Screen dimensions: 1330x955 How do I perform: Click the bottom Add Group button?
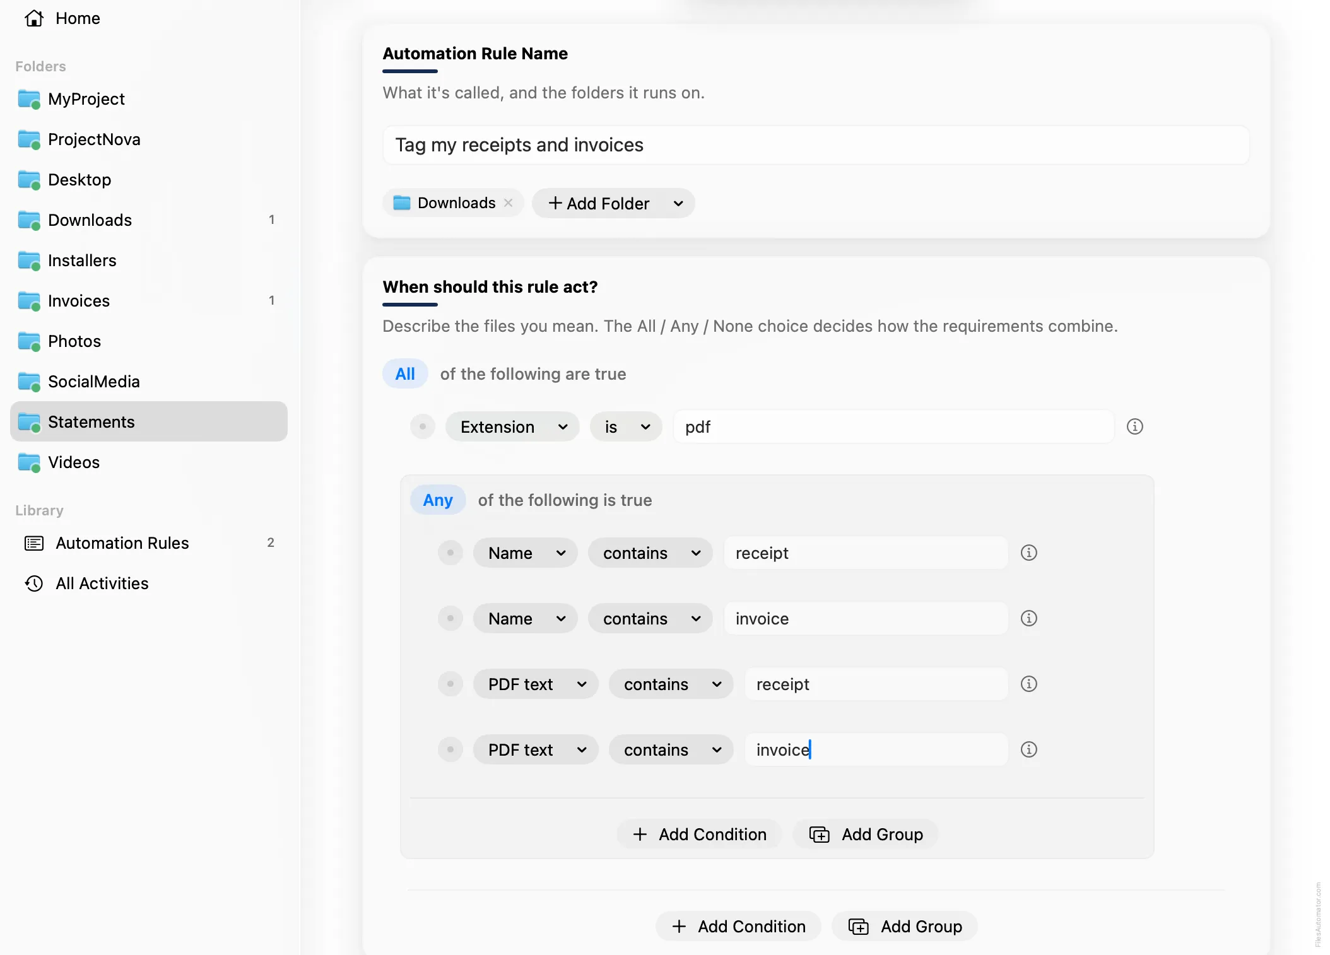click(x=905, y=927)
